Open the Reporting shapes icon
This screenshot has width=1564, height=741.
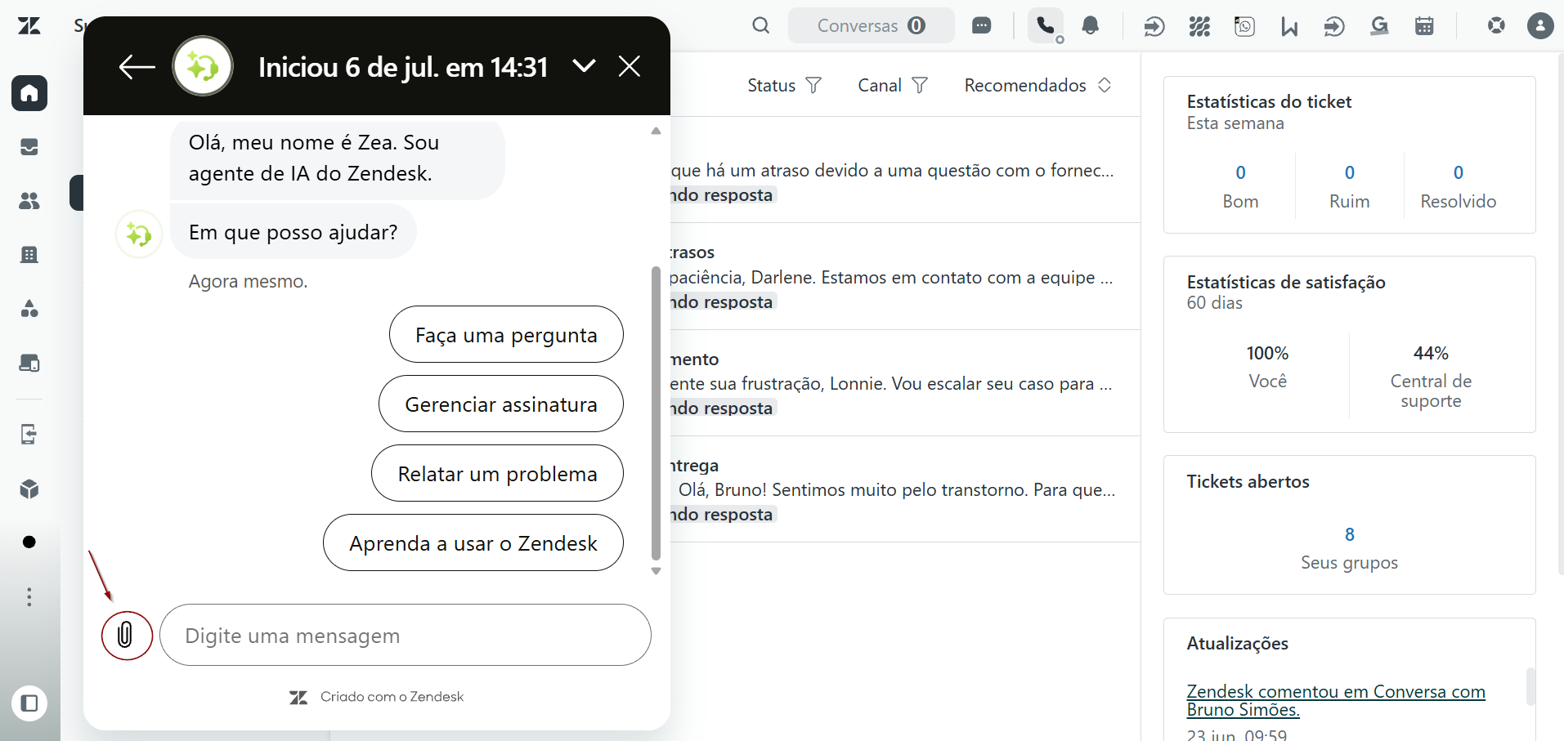tap(29, 309)
